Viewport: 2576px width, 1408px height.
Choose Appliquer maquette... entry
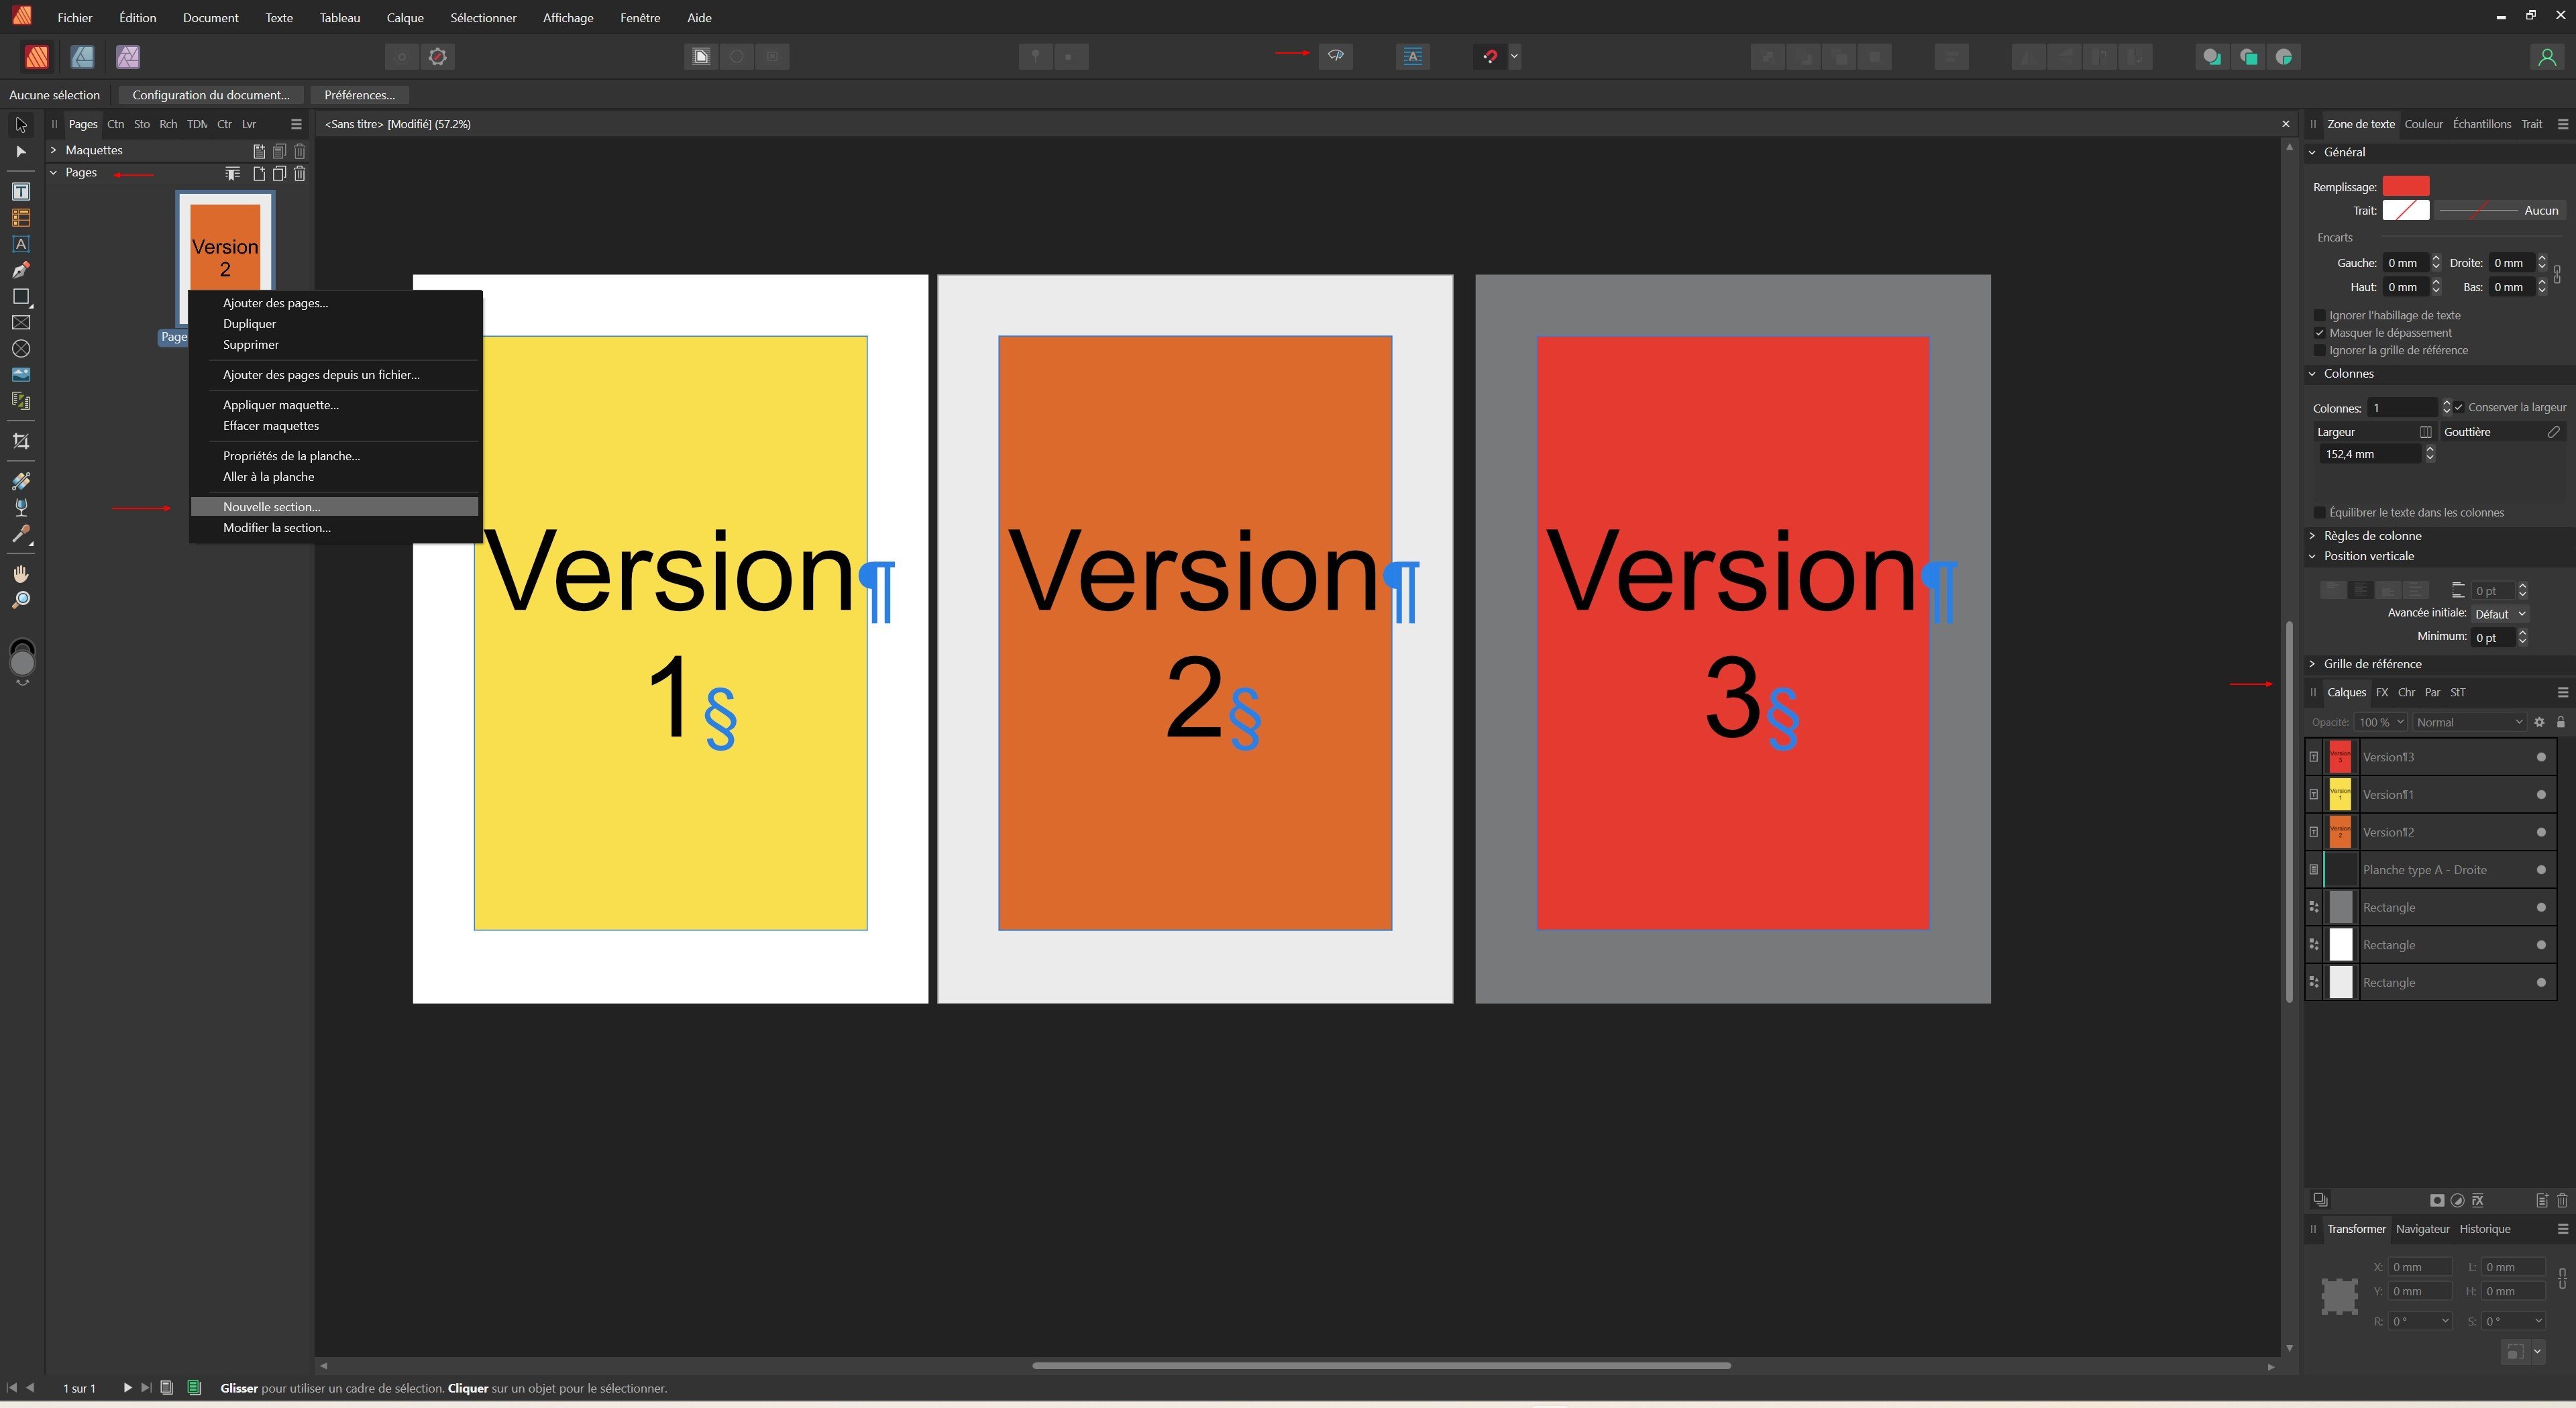point(334,405)
